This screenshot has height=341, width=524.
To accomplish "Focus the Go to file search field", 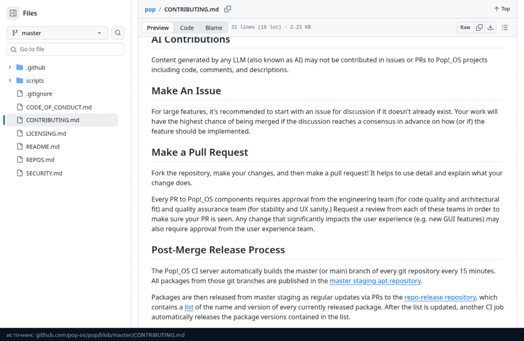I will tap(65, 49).
